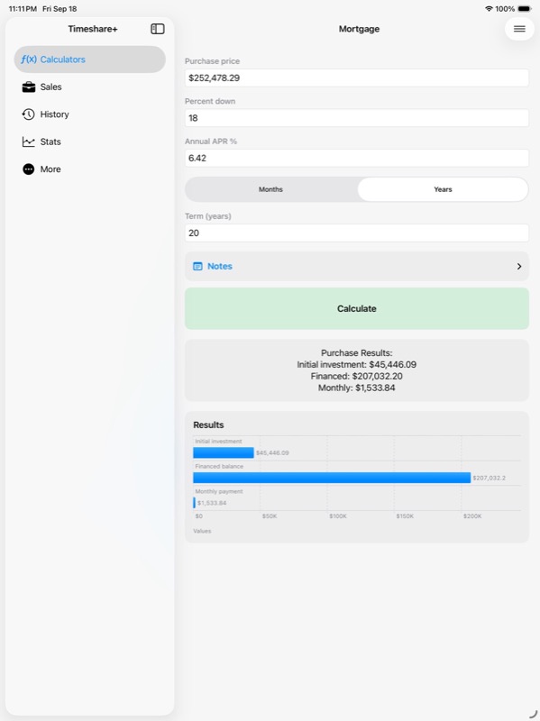Click the Initial investment chart bar

click(224, 452)
